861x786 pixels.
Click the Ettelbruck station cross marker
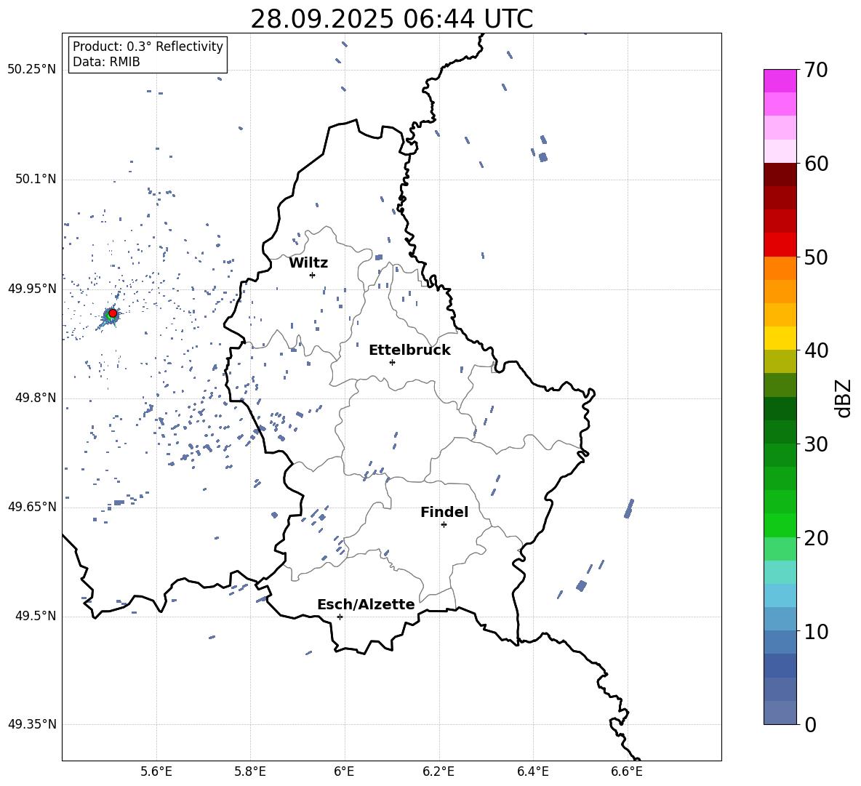[x=392, y=362]
